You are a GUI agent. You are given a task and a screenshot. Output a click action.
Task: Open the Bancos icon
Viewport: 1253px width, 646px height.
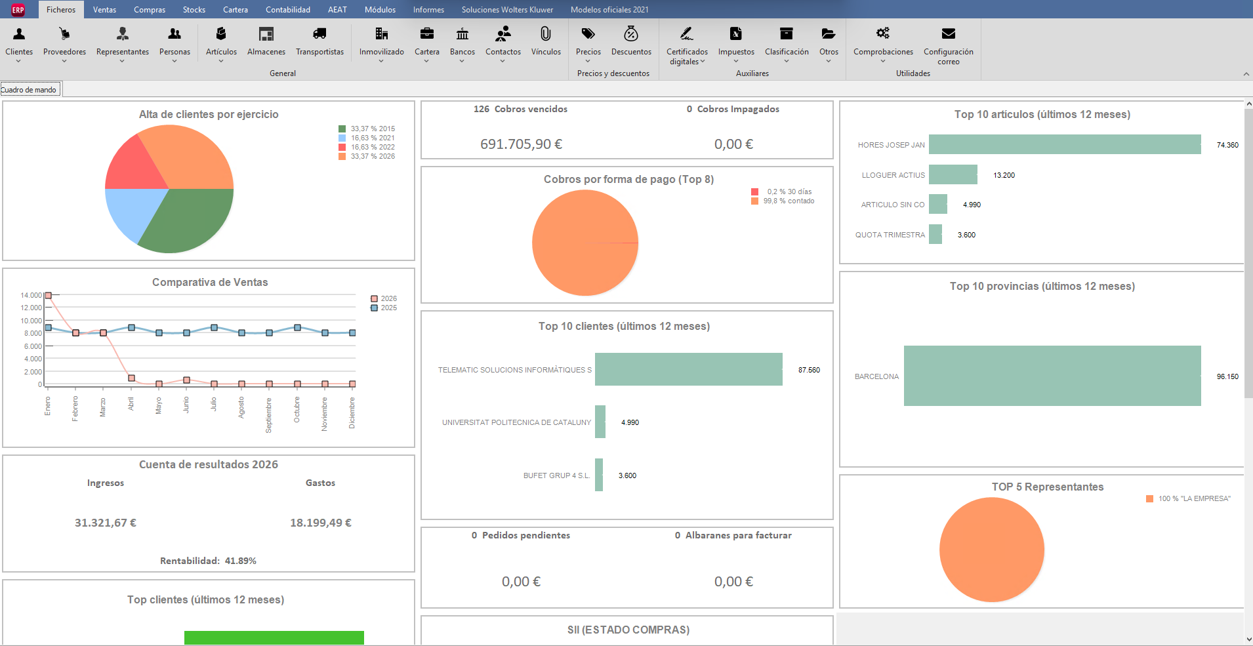pyautogui.click(x=462, y=34)
